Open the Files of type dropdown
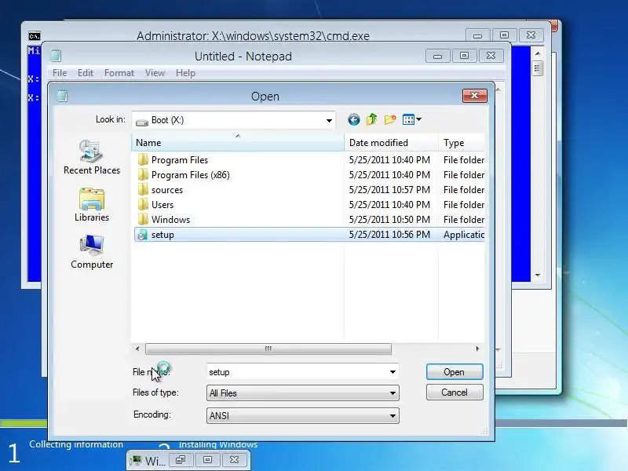The height and width of the screenshot is (471, 628). click(x=303, y=393)
